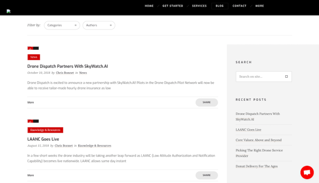Click Knowledge & Resources link in post meta
Screen dimensions: 319x183
tap(95, 146)
